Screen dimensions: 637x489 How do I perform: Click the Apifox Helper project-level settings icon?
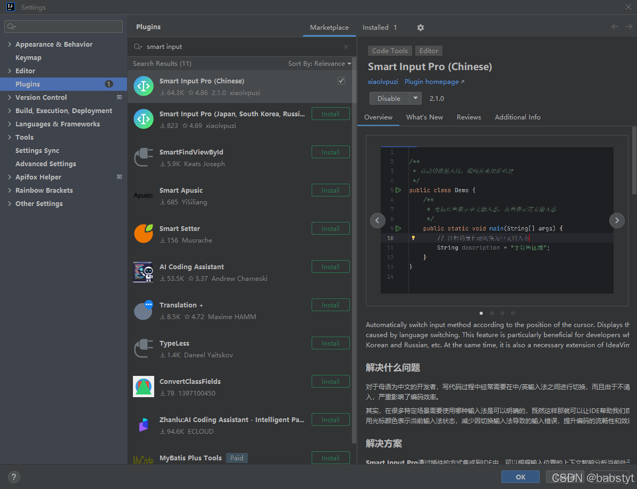120,177
